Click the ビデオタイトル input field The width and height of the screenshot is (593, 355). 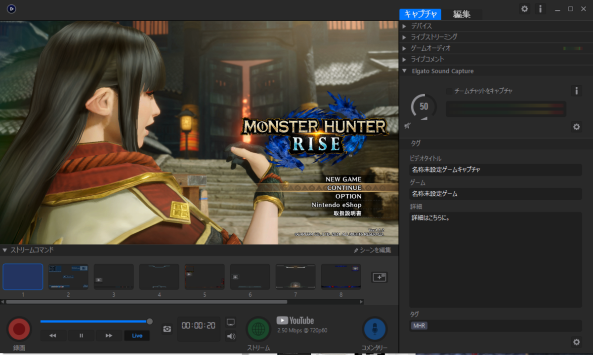point(495,170)
